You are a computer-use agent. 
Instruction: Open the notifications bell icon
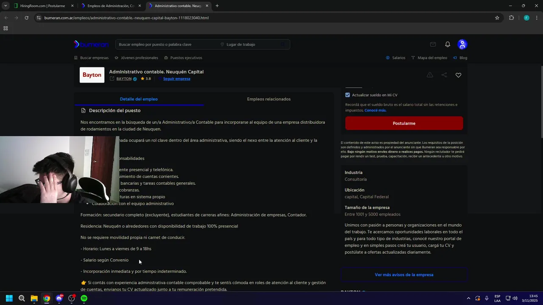coord(448,44)
